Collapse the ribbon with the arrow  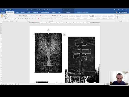coord(128,21)
